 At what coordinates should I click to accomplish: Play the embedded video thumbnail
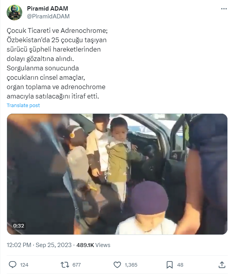pyautogui.click(x=117, y=174)
